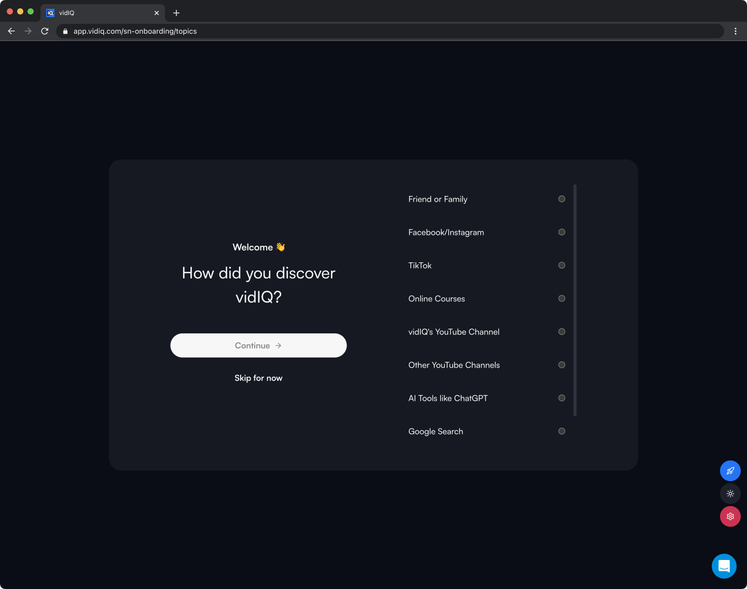The width and height of the screenshot is (747, 589).
Task: Click the address bar URL field
Action: (363, 31)
